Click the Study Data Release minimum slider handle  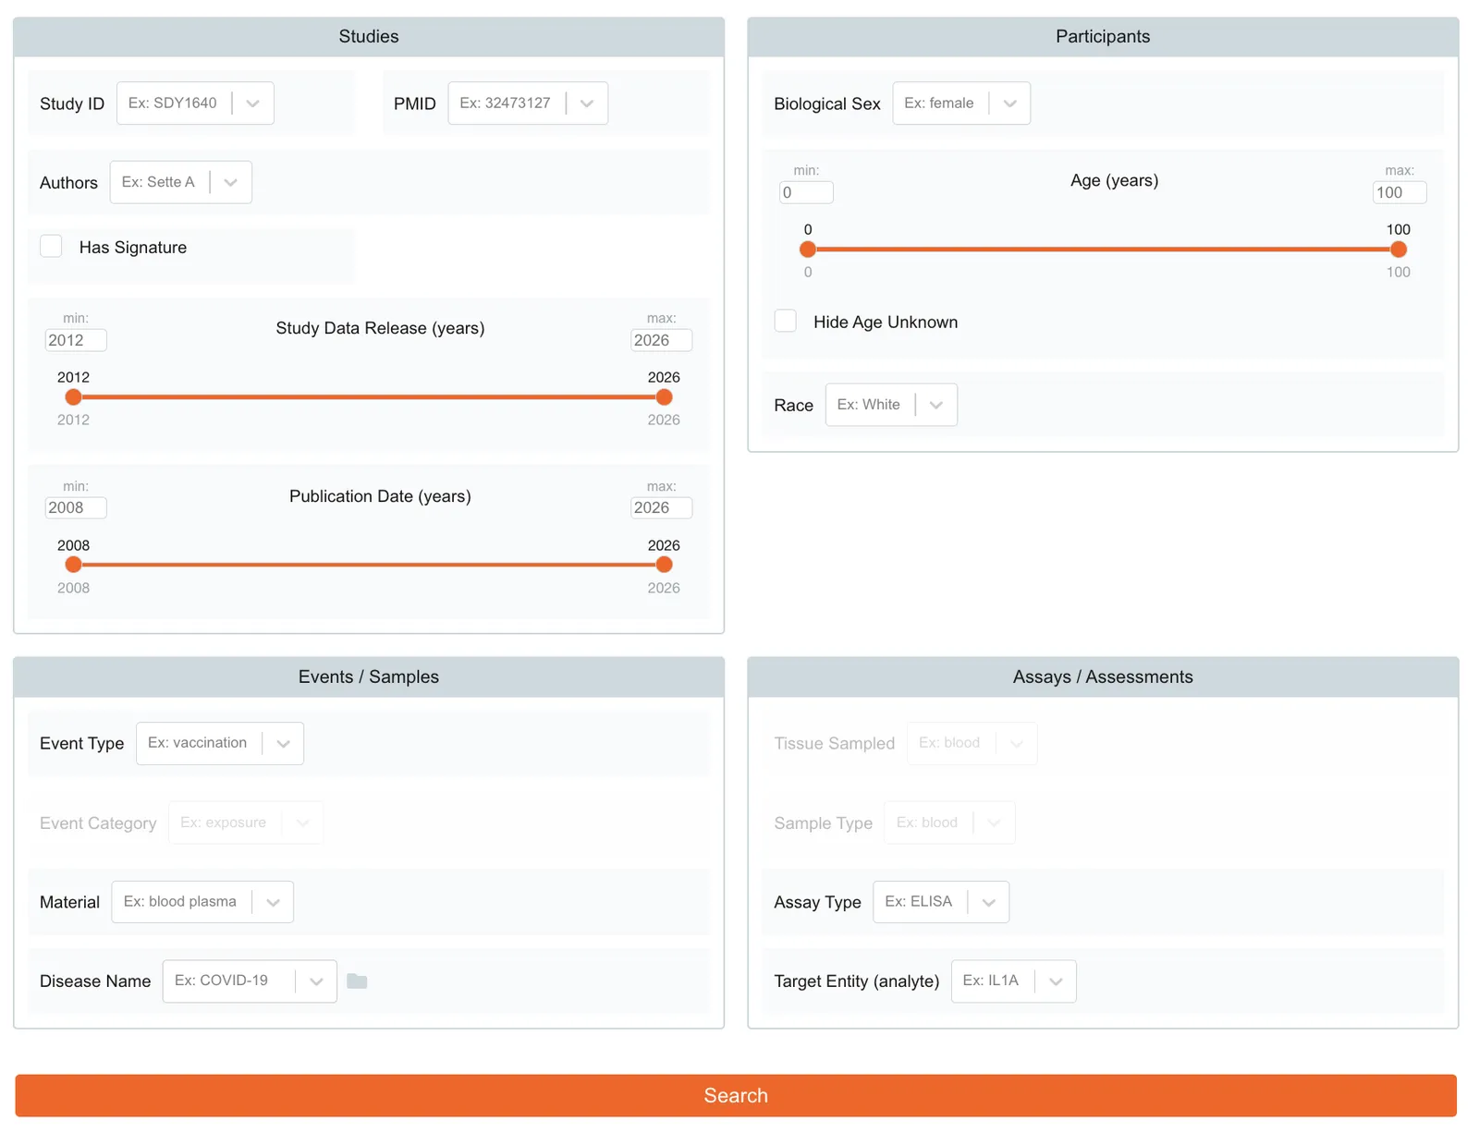[74, 397]
